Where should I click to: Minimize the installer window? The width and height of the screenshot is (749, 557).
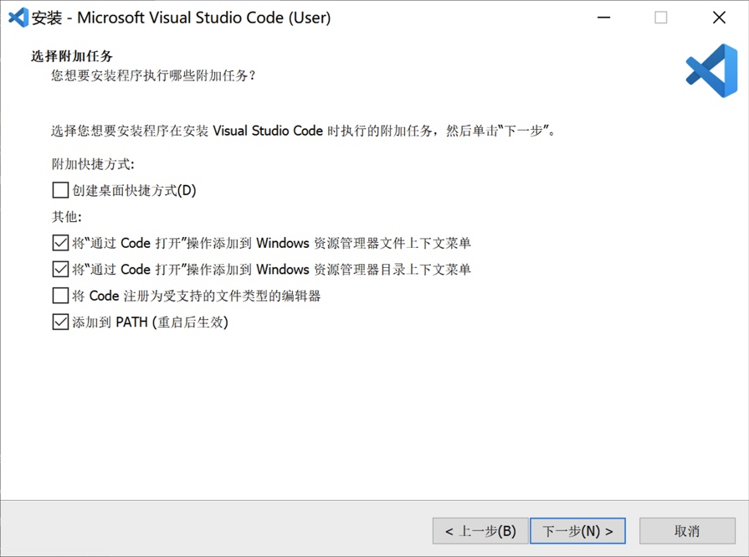pyautogui.click(x=603, y=18)
